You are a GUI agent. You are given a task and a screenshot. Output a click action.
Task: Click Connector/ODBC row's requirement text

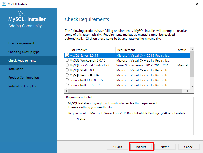click(143, 80)
